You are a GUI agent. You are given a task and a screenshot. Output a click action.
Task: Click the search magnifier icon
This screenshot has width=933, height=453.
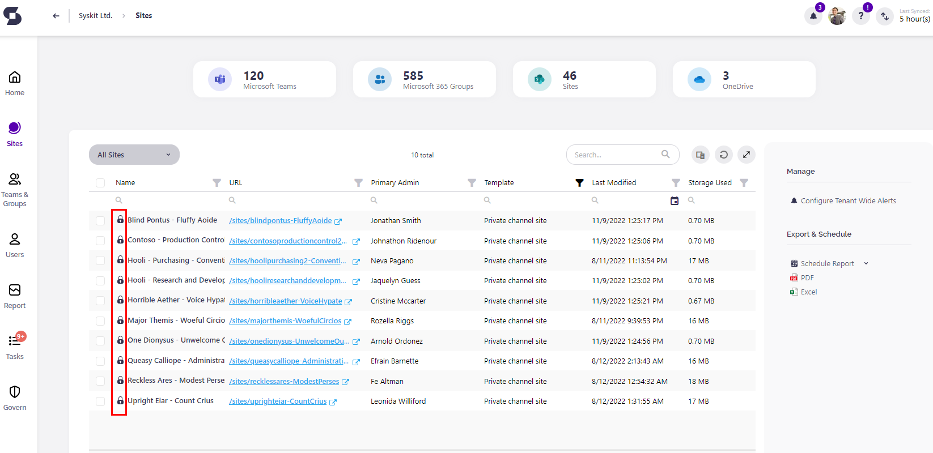pyautogui.click(x=665, y=154)
